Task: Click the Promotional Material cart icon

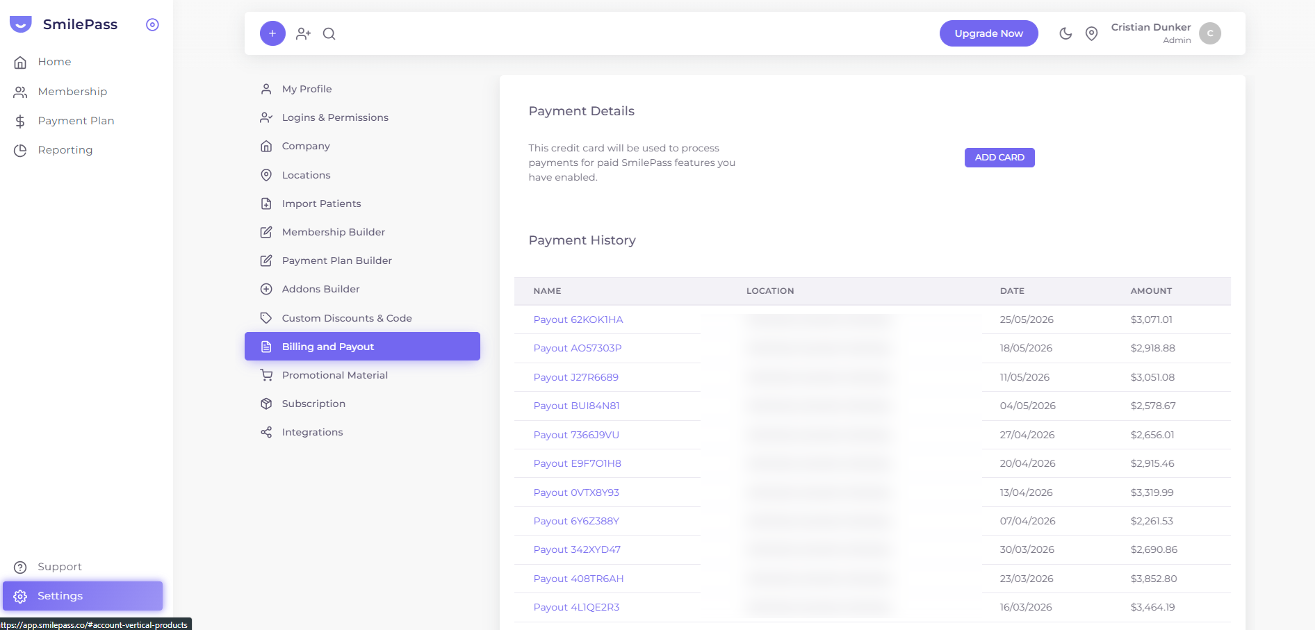Action: [x=266, y=375]
